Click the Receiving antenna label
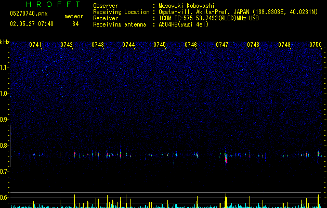 120,24
